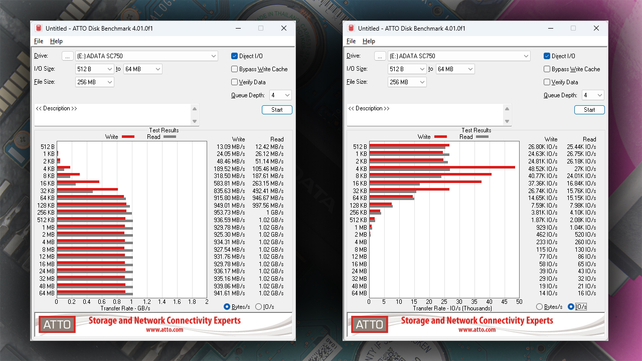Enable Verify Data in the right window
The image size is (642, 361).
[547, 82]
